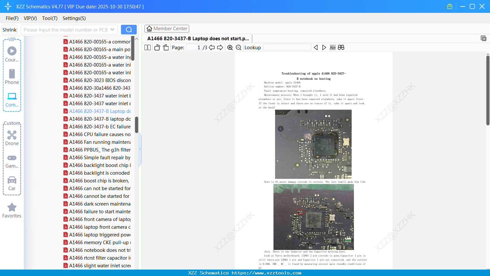This screenshot has width=490, height=276.
Task: Click the Lookup text field
Action: coord(287,47)
